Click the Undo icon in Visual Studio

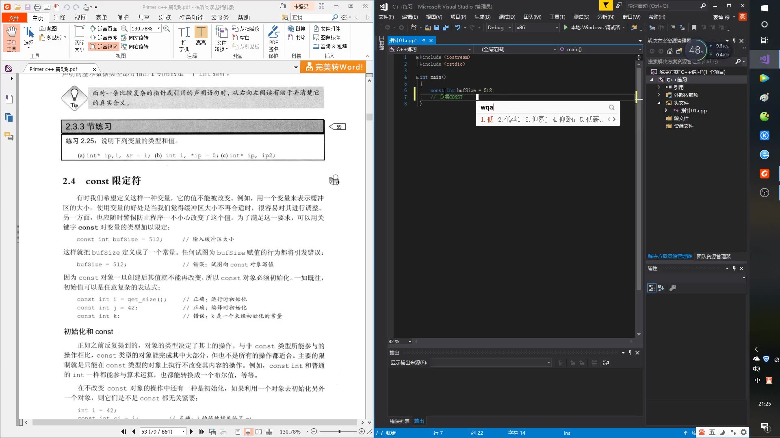pos(457,28)
